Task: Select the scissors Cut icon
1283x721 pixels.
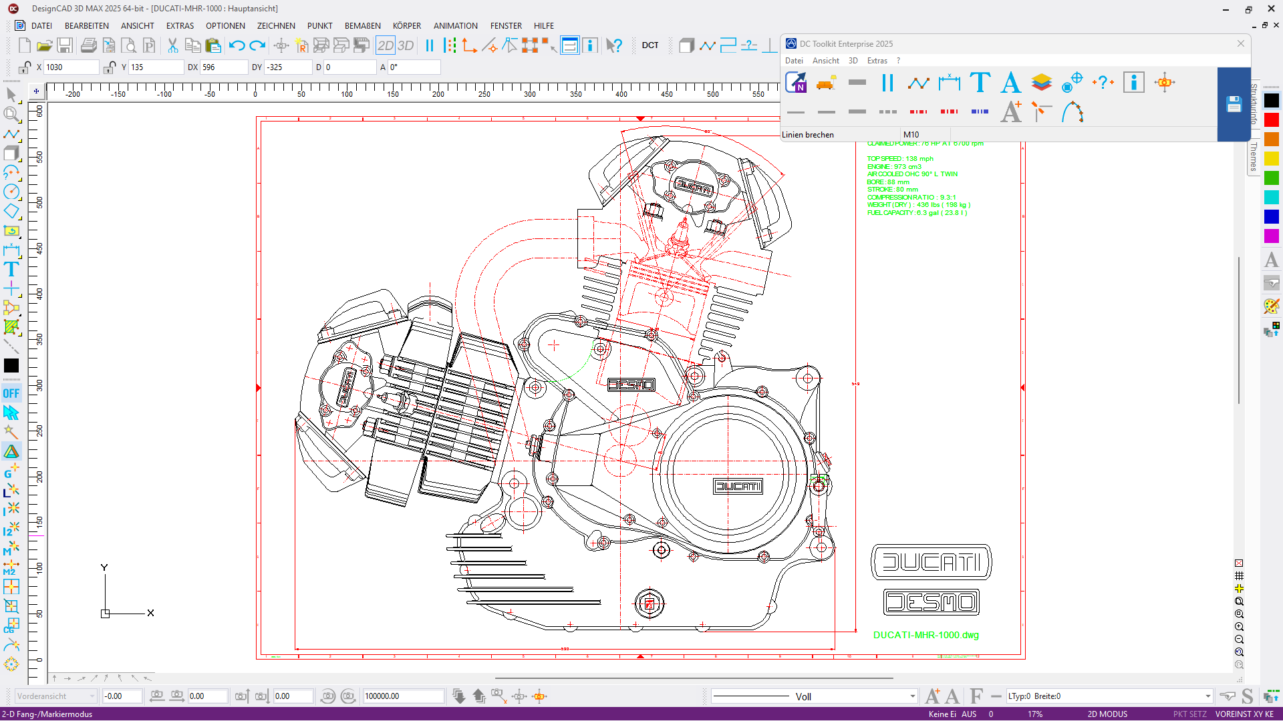Action: point(172,45)
